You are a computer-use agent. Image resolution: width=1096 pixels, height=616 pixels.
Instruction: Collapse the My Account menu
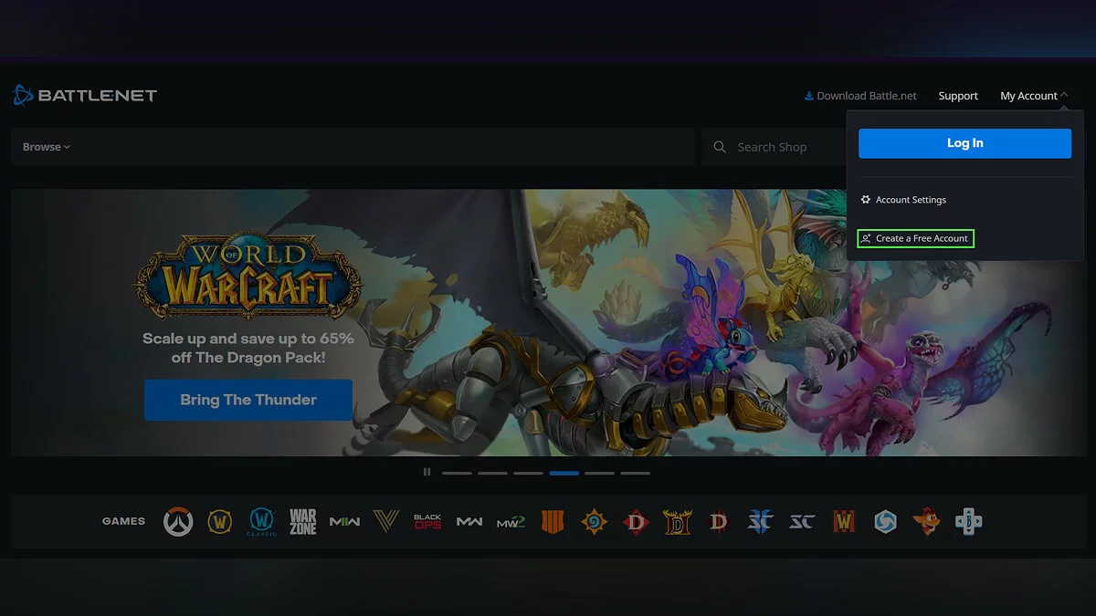point(1034,96)
